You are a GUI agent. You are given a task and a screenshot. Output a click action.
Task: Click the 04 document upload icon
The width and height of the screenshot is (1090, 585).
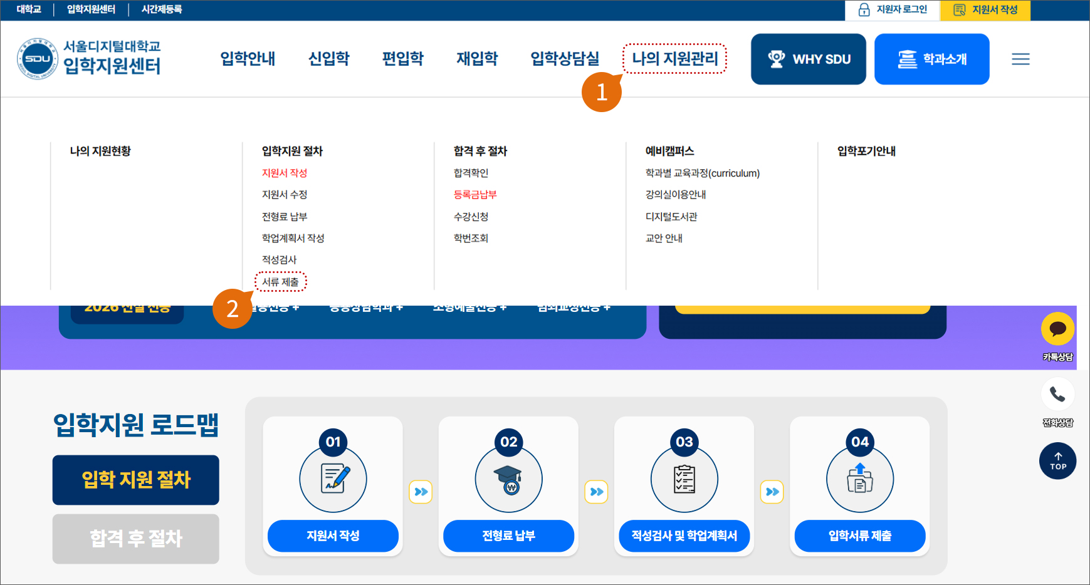coord(860,479)
